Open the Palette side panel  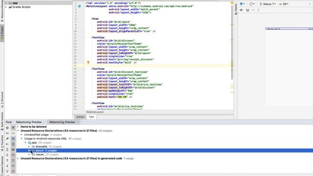[236, 9]
